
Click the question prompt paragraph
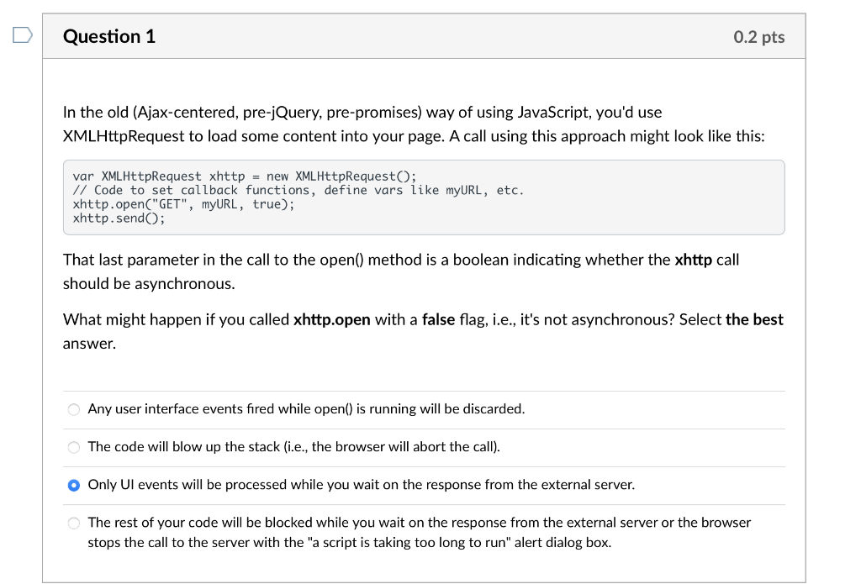point(412,124)
